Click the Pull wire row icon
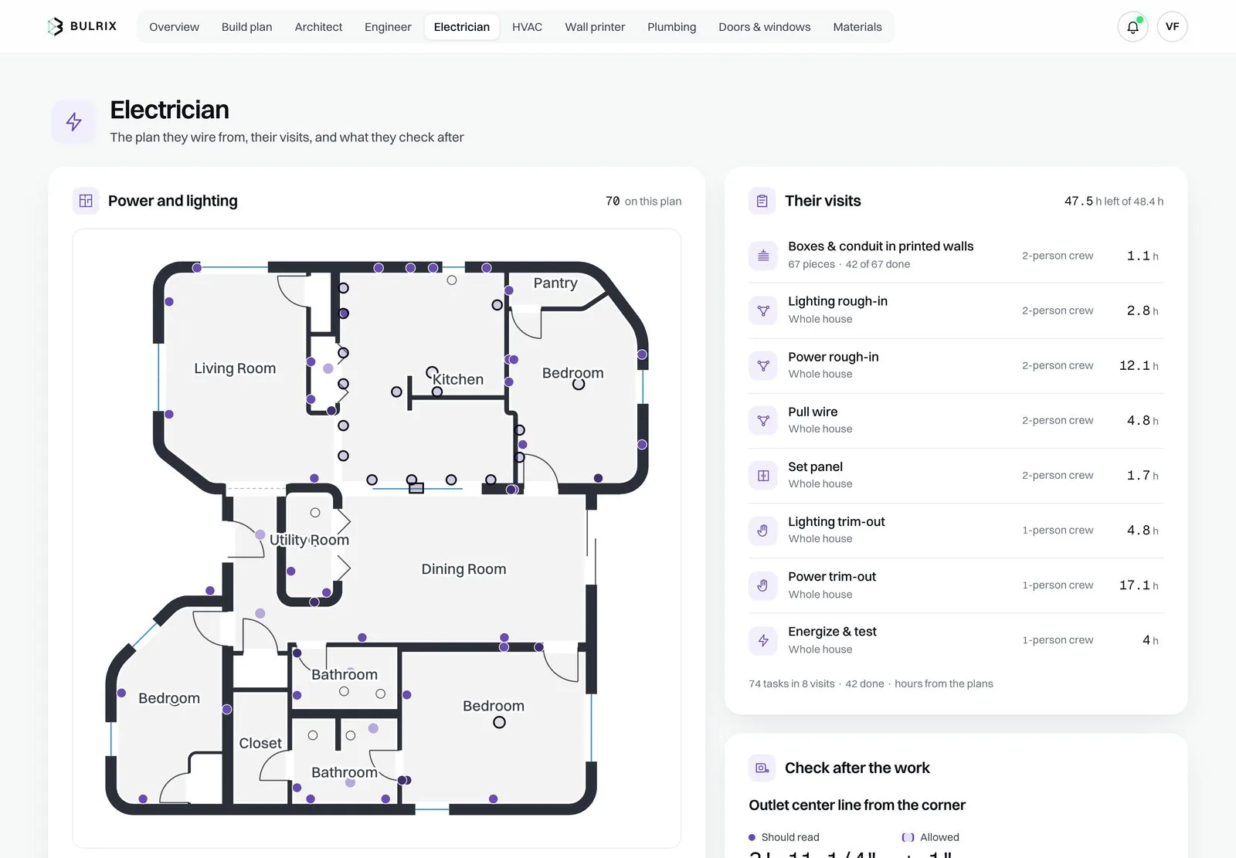 (763, 420)
